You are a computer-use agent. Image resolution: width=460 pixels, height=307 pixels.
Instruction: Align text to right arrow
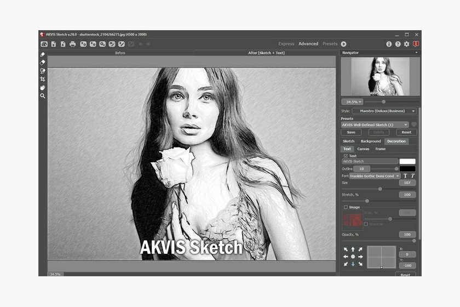pos(360,257)
